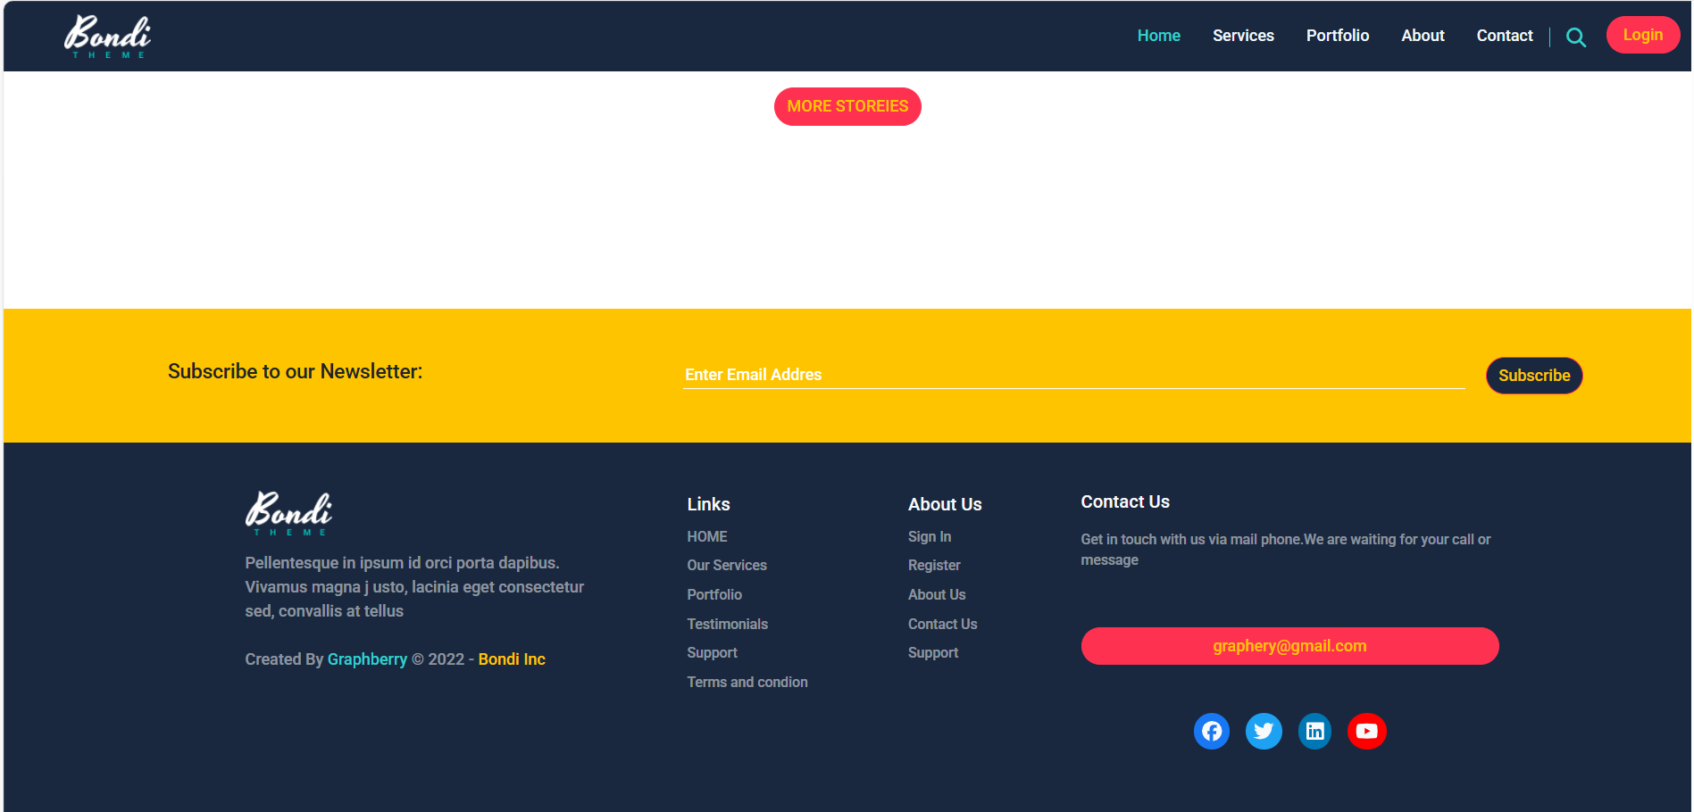Open the Facebook social icon

[1211, 732]
